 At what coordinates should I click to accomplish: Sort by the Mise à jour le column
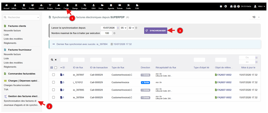(248, 68)
